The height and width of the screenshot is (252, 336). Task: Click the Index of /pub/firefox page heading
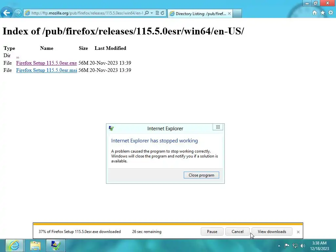[123, 31]
